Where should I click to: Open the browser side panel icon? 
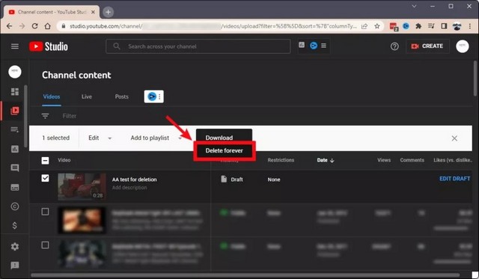(444, 26)
